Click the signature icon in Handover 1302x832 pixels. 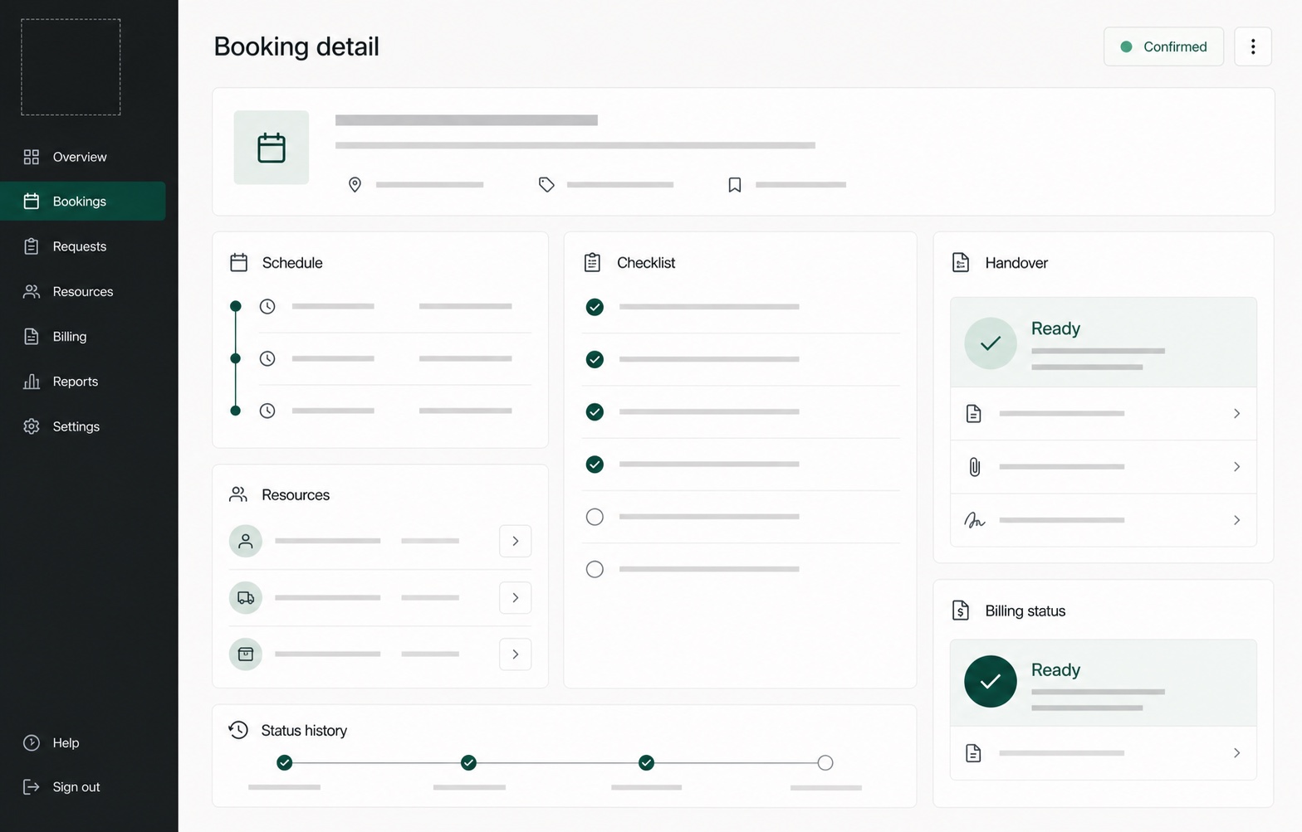pyautogui.click(x=975, y=520)
